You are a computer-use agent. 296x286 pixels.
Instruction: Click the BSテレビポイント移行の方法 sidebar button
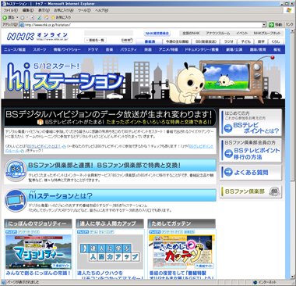point(251,151)
